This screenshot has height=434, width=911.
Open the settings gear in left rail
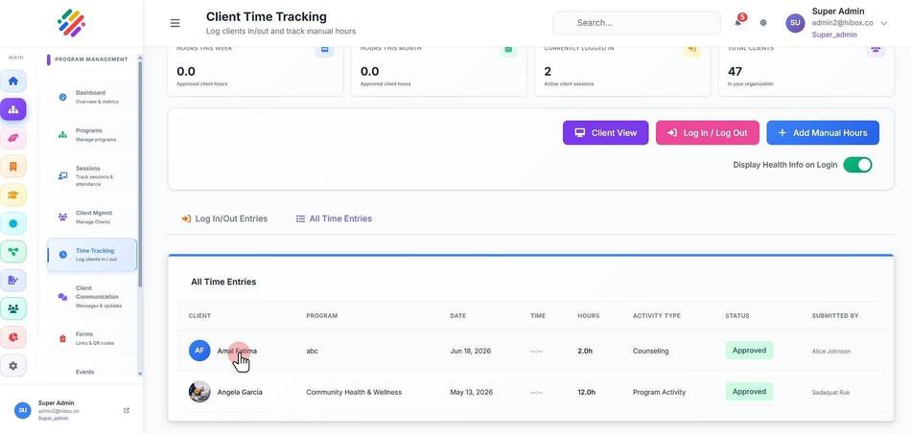tap(12, 366)
